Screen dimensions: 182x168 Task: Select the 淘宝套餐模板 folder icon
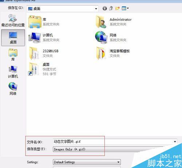click(x=101, y=53)
